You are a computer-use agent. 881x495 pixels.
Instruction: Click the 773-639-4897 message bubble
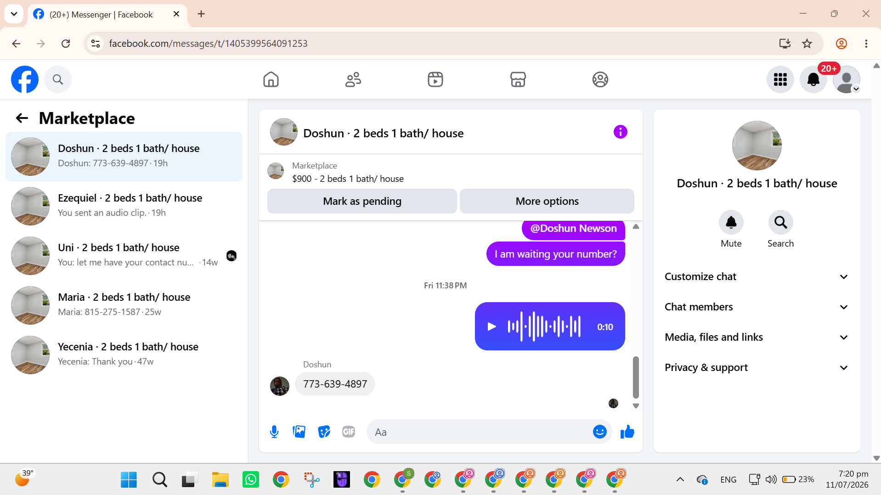(335, 384)
